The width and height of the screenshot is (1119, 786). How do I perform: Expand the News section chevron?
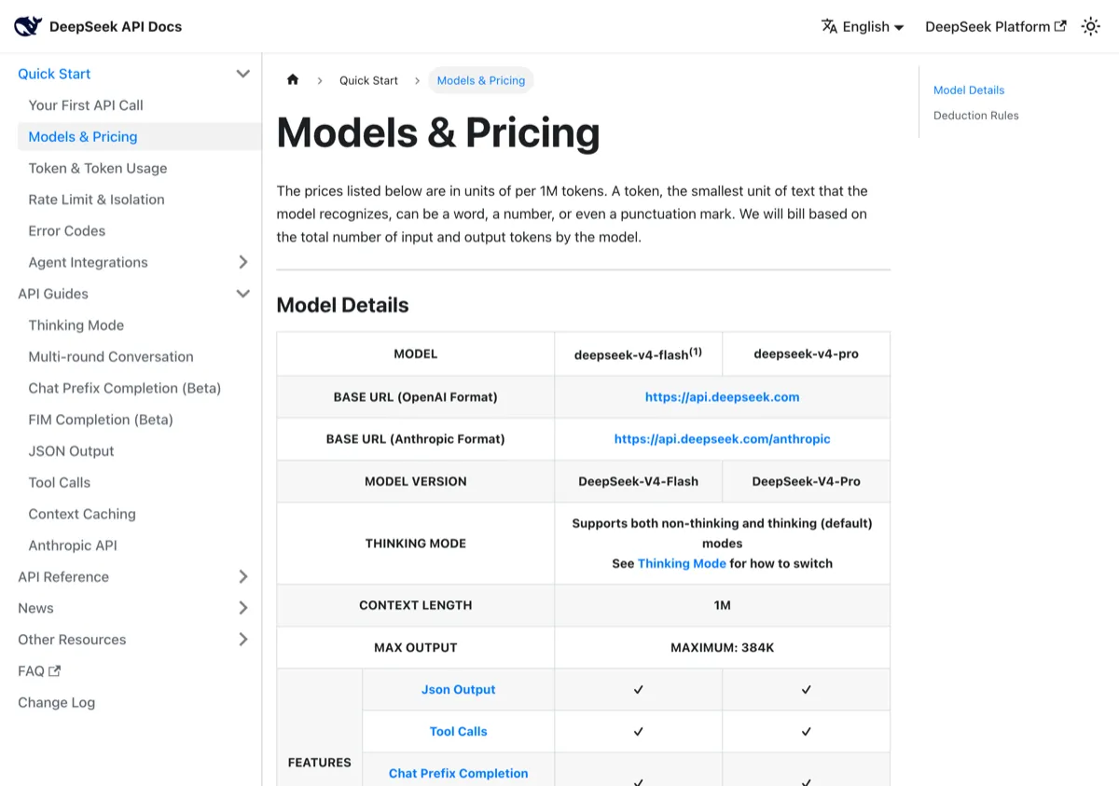point(243,608)
